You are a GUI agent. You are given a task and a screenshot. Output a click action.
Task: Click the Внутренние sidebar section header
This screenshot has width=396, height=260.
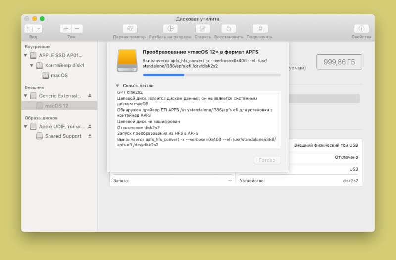click(38, 47)
